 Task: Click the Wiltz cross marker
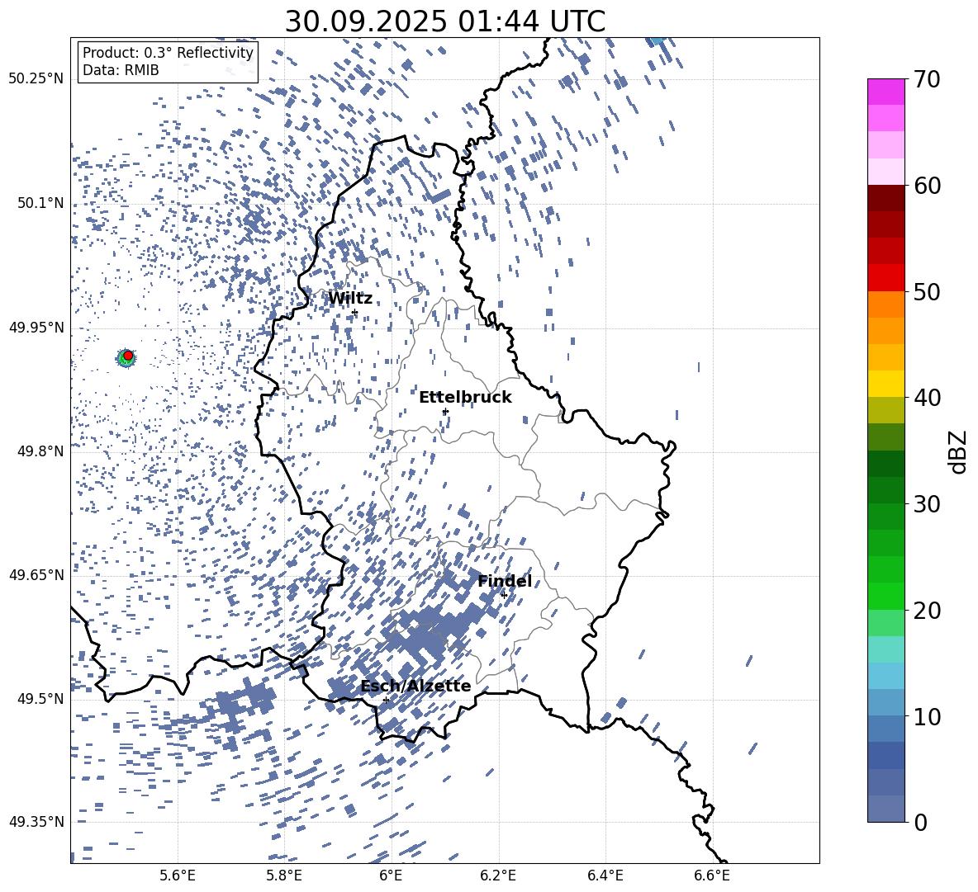(355, 312)
